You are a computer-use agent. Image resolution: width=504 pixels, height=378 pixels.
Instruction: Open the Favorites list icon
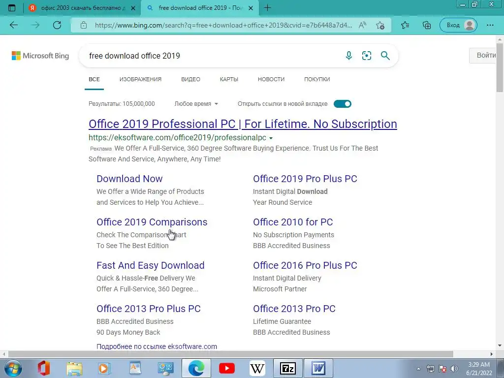405,25
